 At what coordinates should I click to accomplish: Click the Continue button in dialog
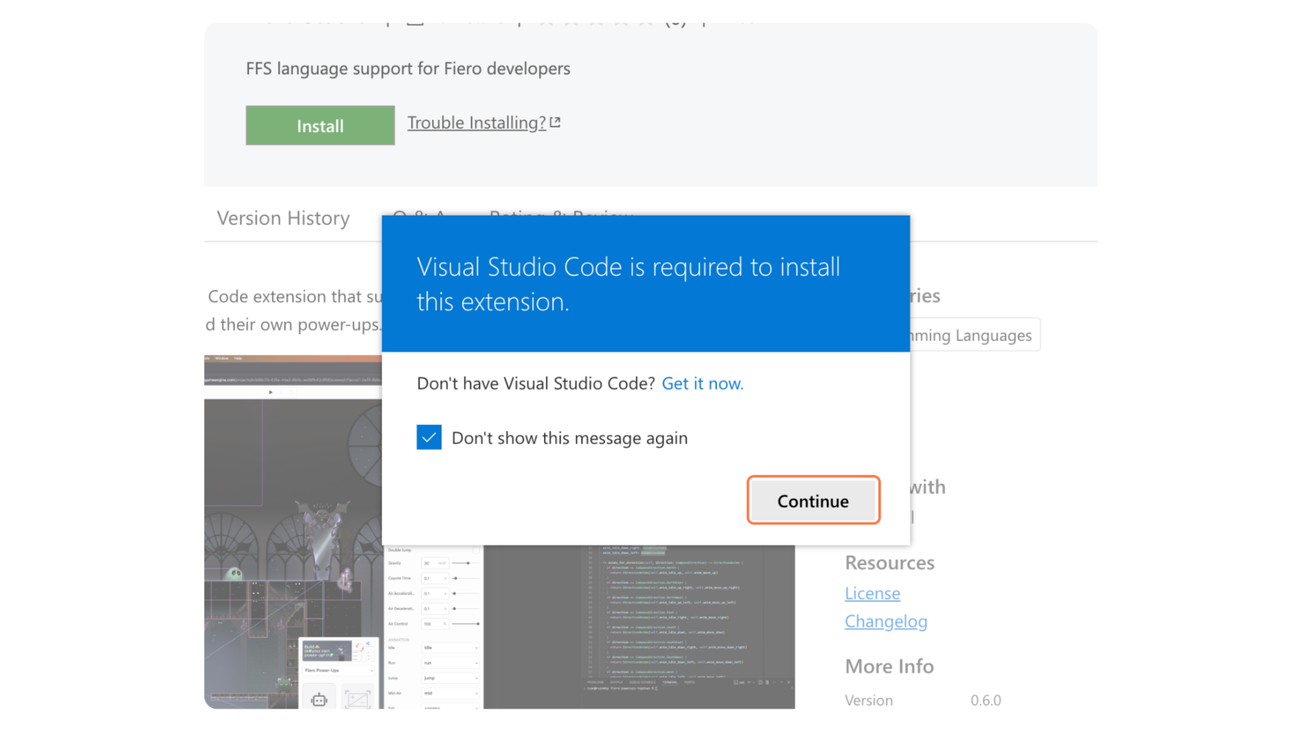813,501
